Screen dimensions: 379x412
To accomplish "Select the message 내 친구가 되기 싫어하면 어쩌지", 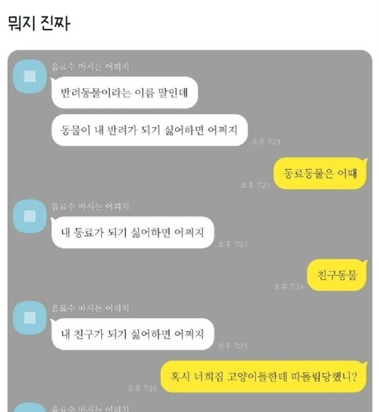I will pyautogui.click(x=132, y=334).
